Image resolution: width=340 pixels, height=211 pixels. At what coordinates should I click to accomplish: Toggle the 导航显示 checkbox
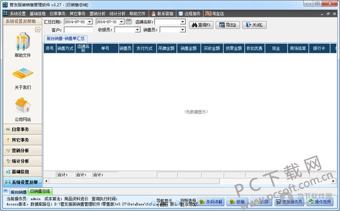tap(154, 203)
